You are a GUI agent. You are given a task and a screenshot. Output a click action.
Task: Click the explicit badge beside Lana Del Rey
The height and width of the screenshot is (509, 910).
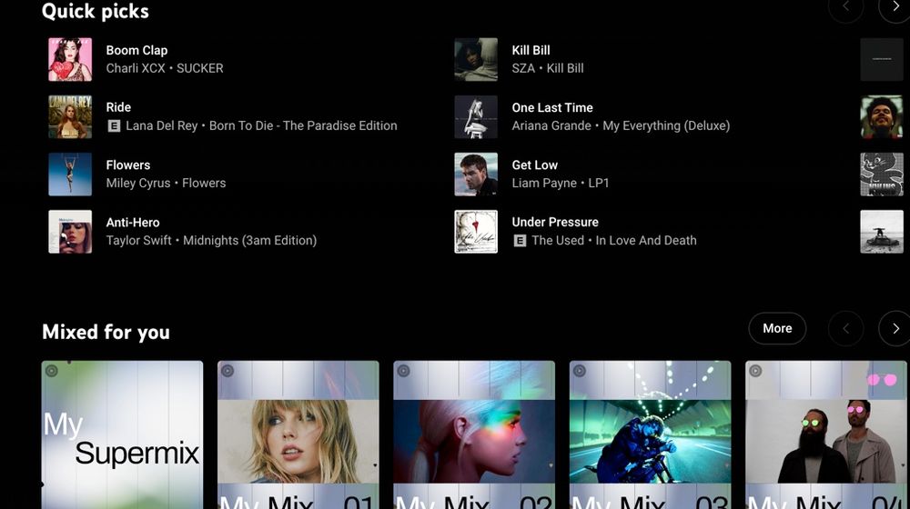[114, 125]
